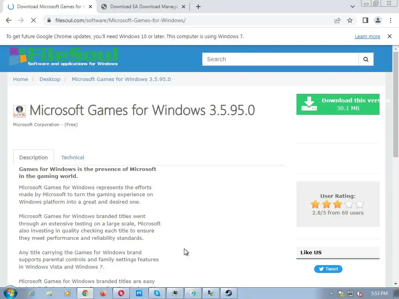The image size is (399, 299).
Task: Switch to Google Chrome in the taskbar
Action: pos(85,294)
